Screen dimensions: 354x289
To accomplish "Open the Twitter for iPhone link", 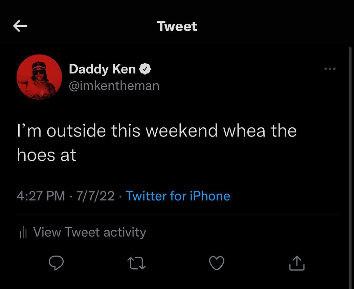I will [x=178, y=196].
